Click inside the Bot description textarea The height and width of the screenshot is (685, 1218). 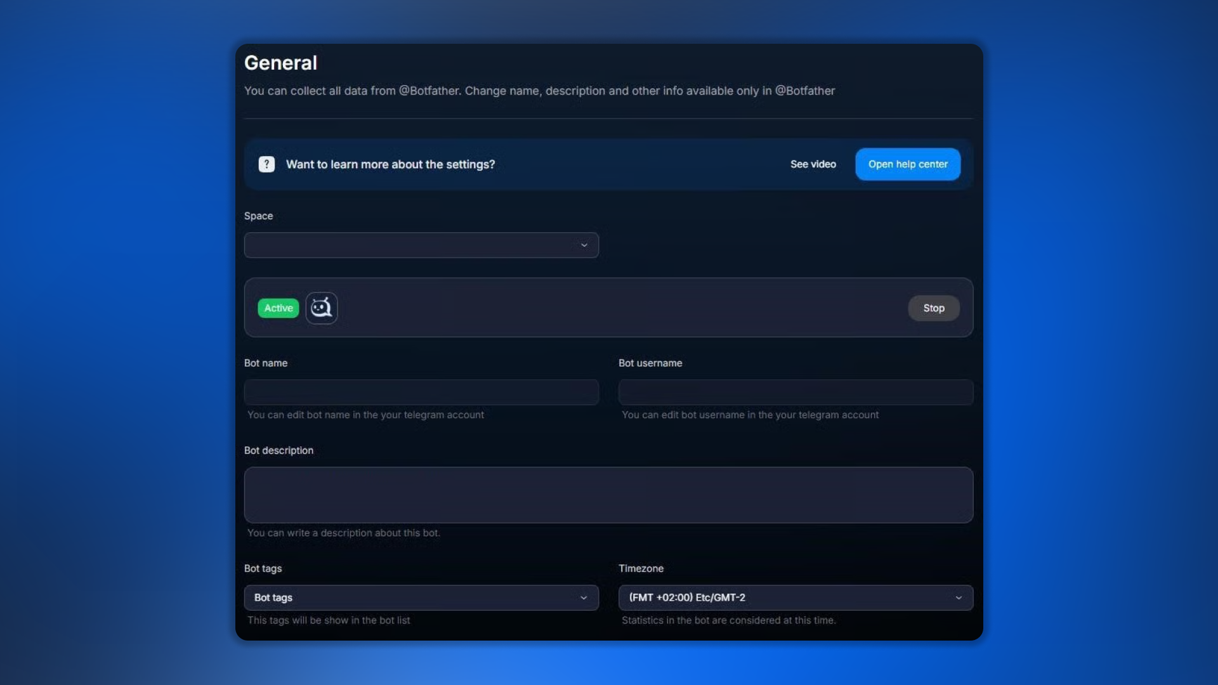coord(608,495)
